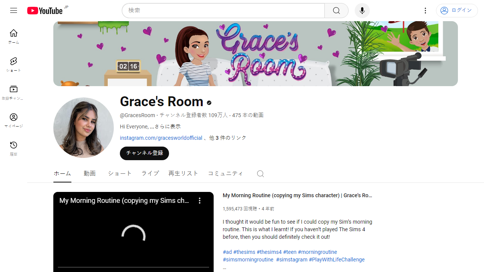Switch to the 動画 tab

pos(90,173)
